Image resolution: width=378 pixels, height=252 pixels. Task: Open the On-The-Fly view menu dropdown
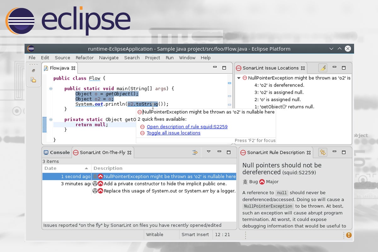pyautogui.click(x=209, y=152)
